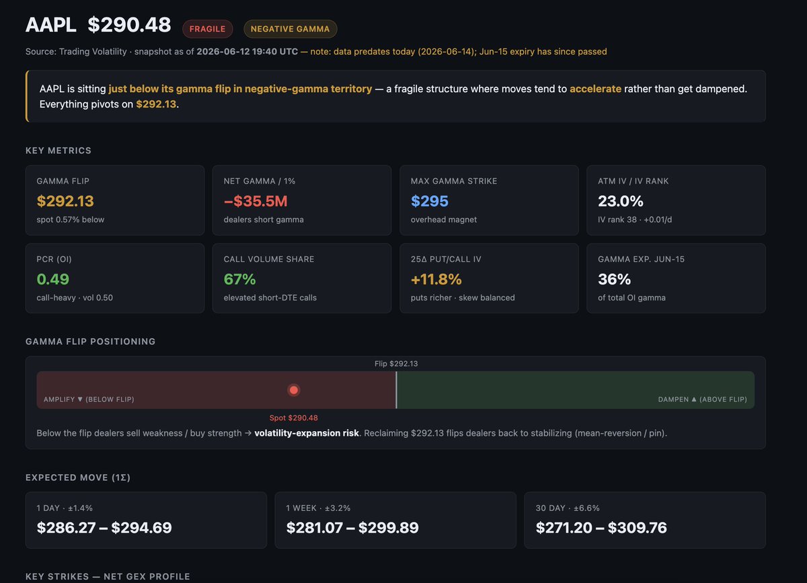Click the NEGATIVE GAMMA badge

pos(291,29)
